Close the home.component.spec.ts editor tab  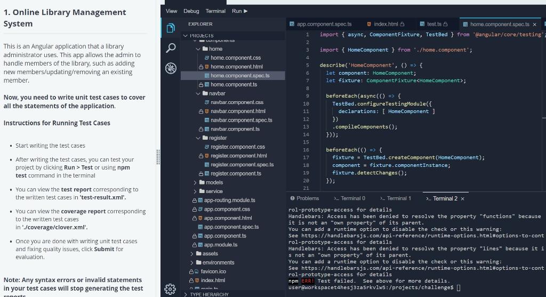pos(534,25)
